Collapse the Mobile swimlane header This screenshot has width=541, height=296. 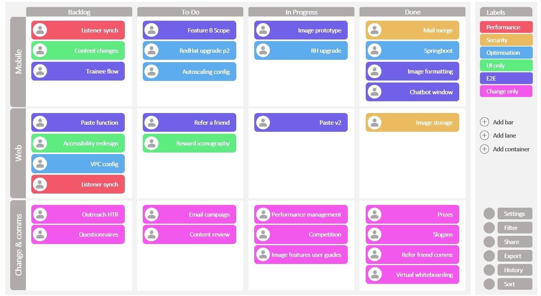(x=18, y=62)
